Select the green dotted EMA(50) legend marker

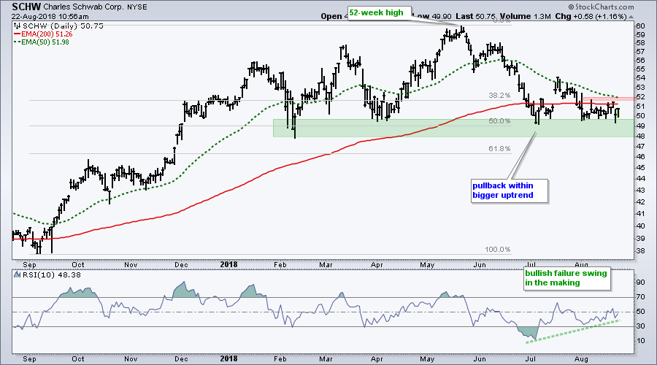[x=18, y=42]
